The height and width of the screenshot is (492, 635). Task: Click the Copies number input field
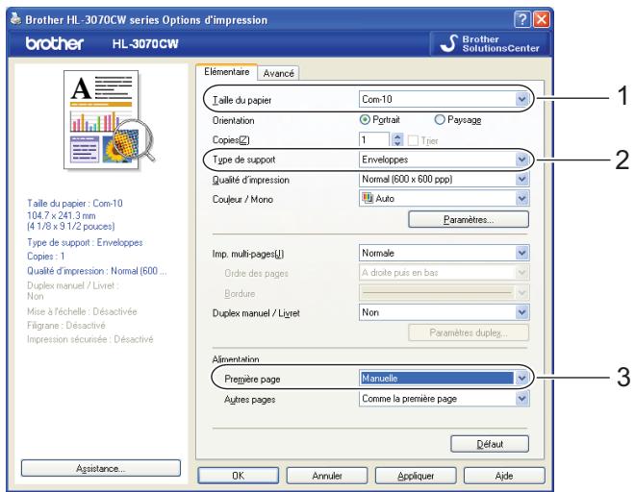pos(374,140)
